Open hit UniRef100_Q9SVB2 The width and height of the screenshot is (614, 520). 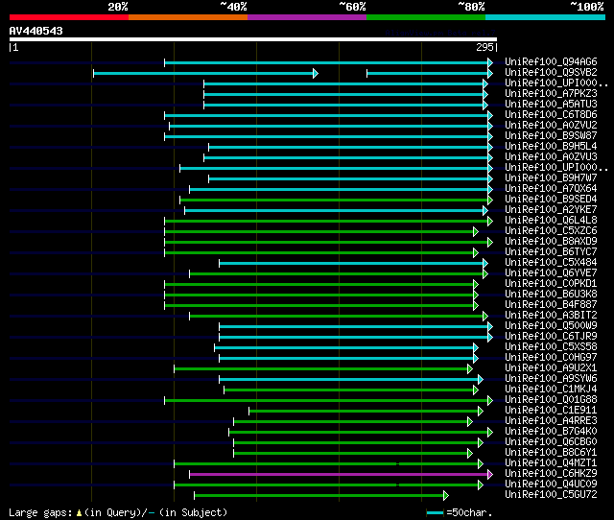[x=551, y=72]
